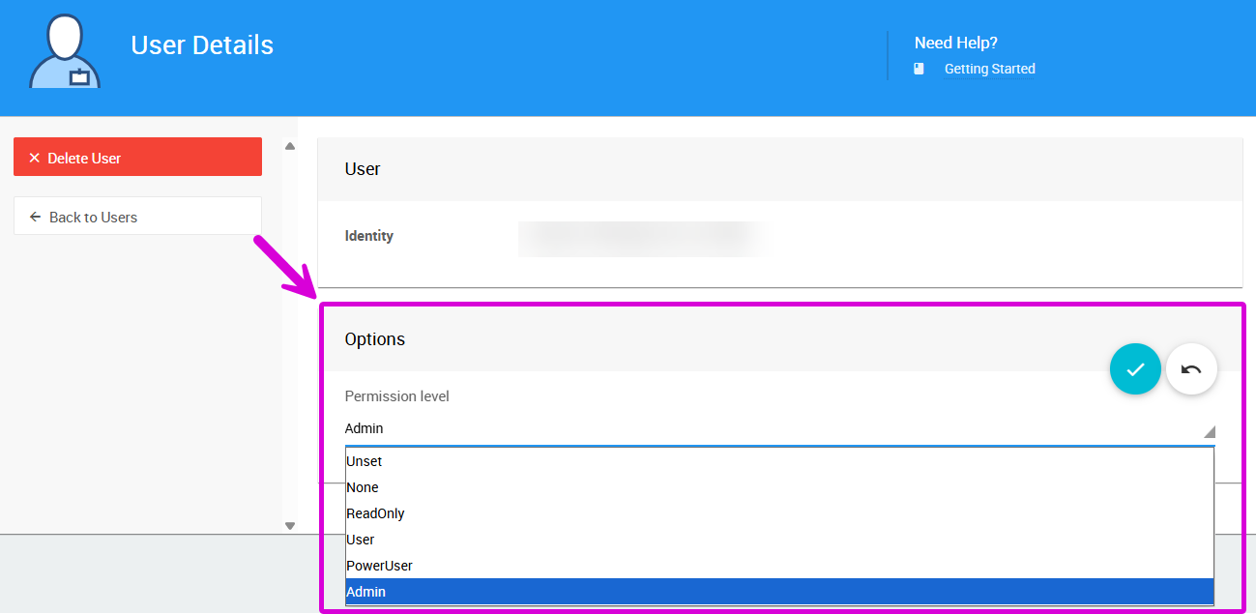Revert changes with the undo arrow button
The height and width of the screenshot is (614, 1256).
[1191, 369]
